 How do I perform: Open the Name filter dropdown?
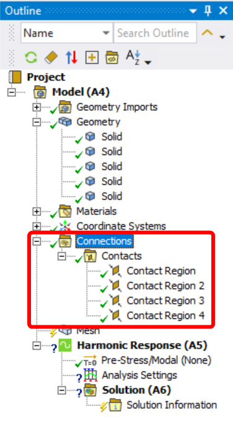[106, 33]
